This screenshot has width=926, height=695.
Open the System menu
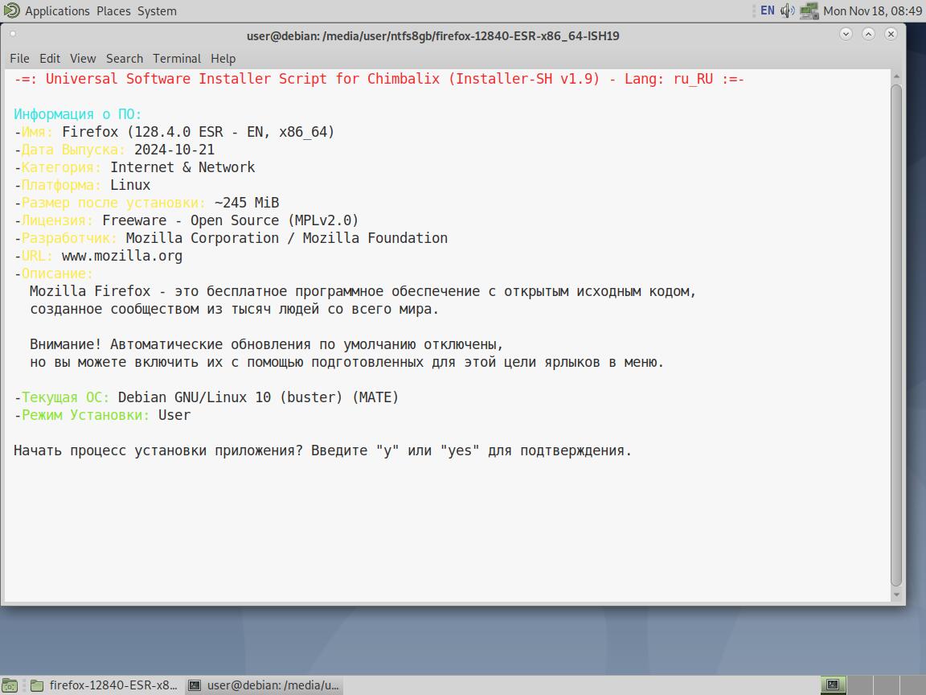pyautogui.click(x=157, y=11)
